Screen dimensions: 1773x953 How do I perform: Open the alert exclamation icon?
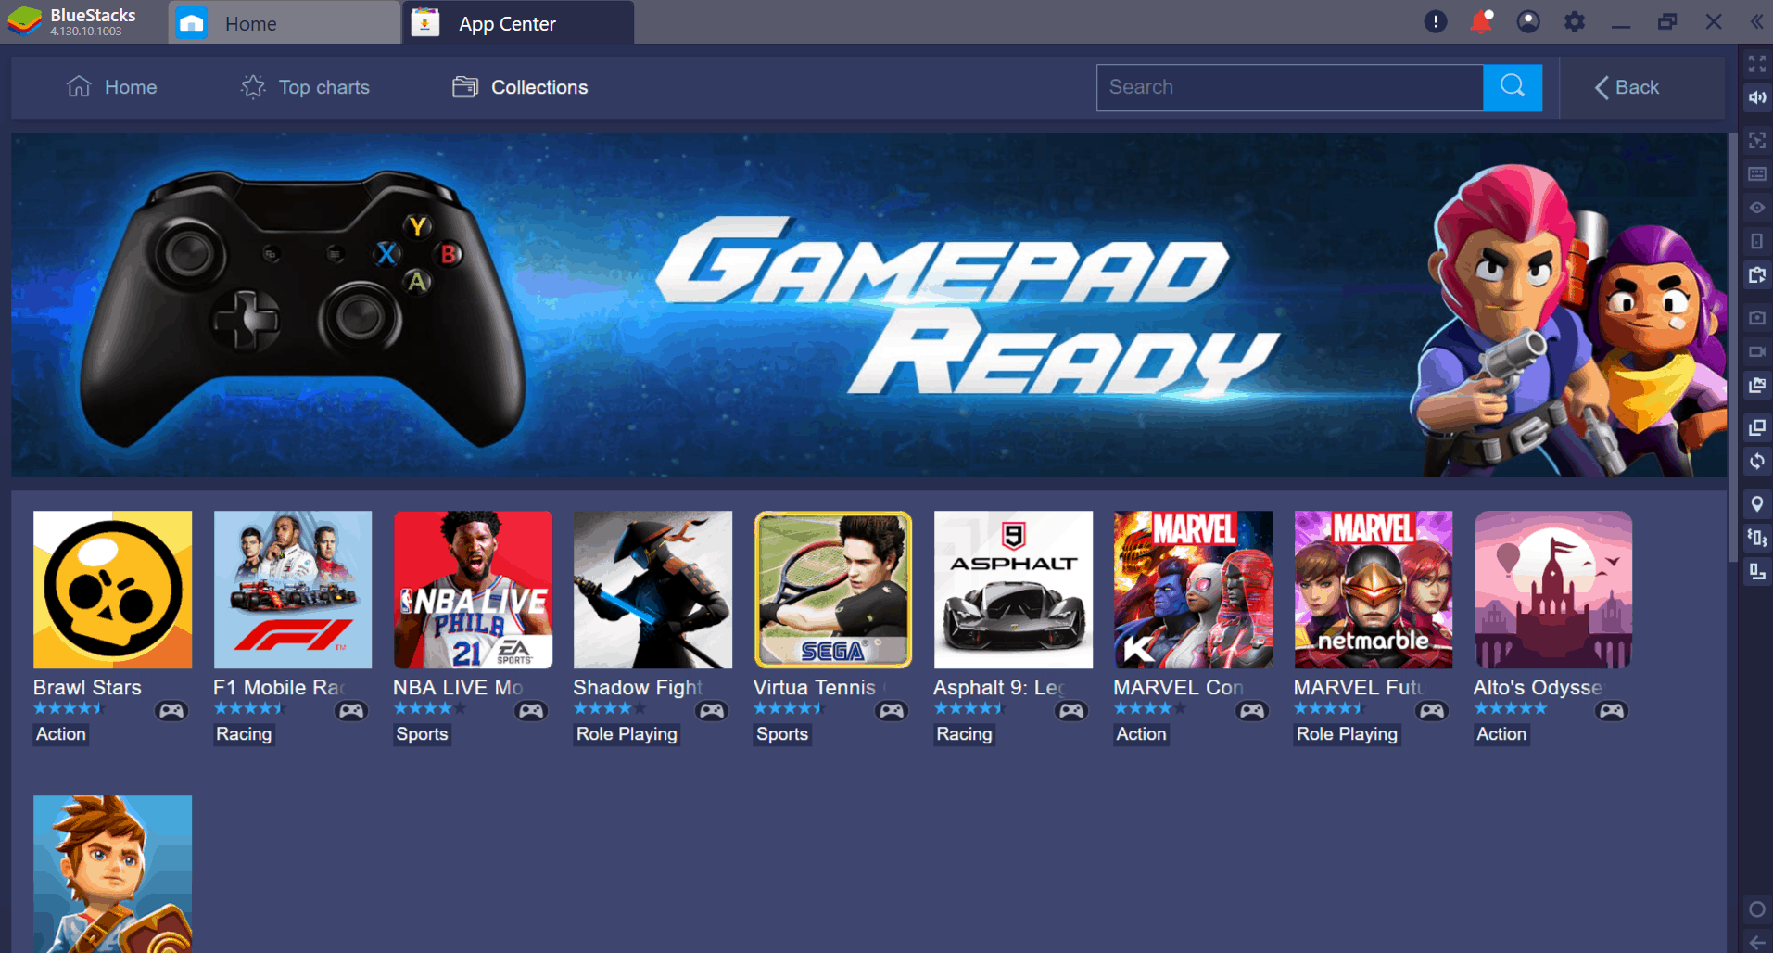point(1436,21)
